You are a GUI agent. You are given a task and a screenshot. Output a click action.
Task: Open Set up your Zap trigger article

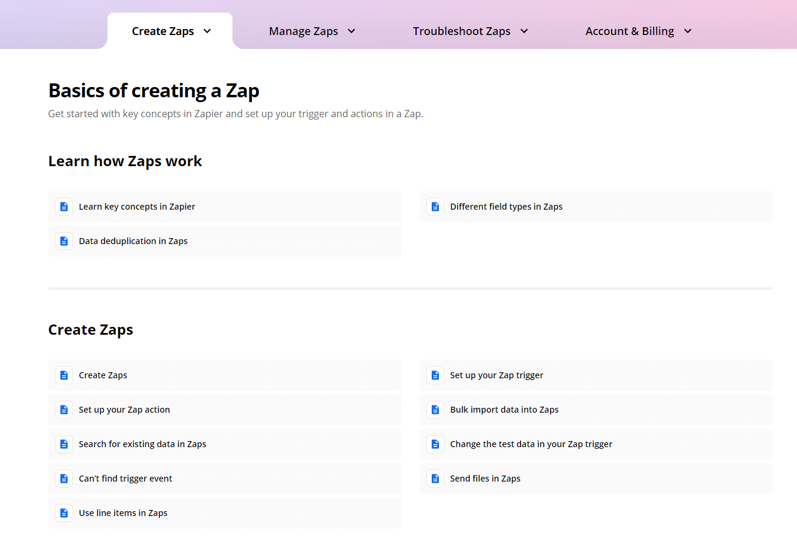pos(596,375)
